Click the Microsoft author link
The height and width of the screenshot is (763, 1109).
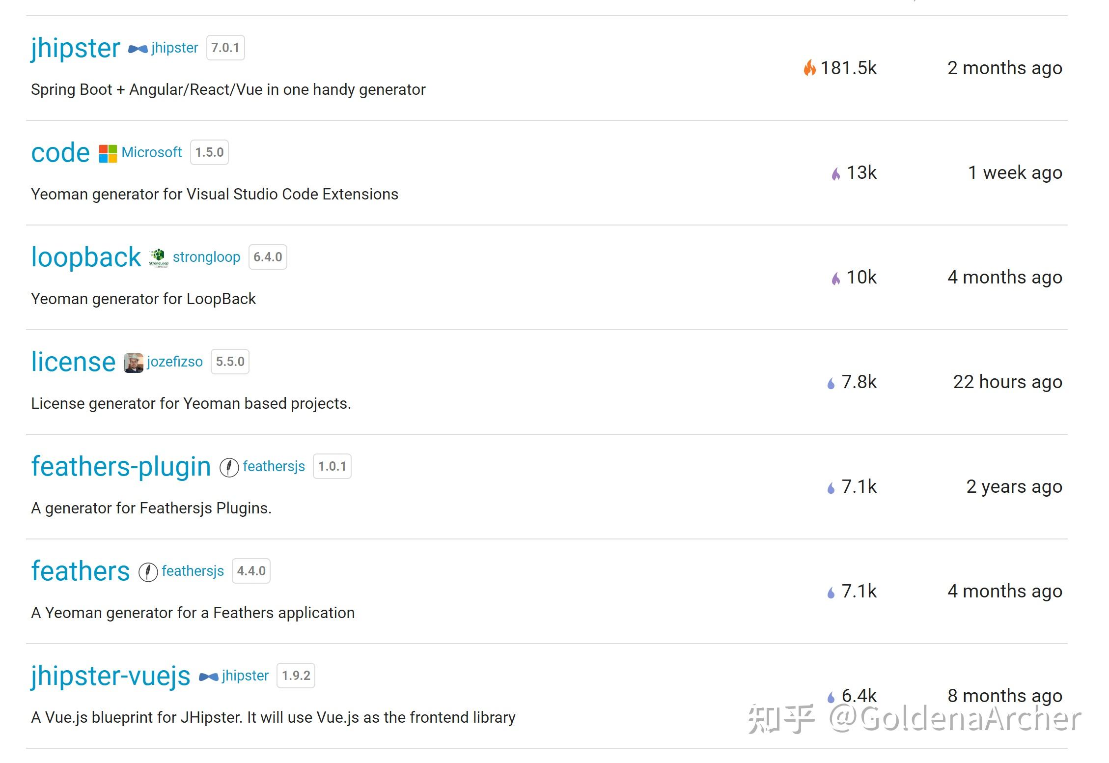coord(151,152)
